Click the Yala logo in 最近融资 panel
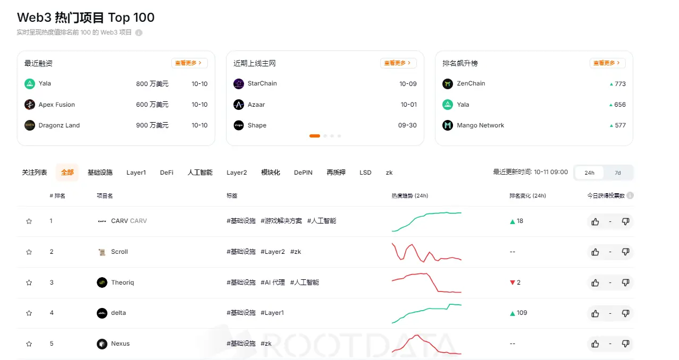Screen dimensions: 679x360 tap(29, 83)
